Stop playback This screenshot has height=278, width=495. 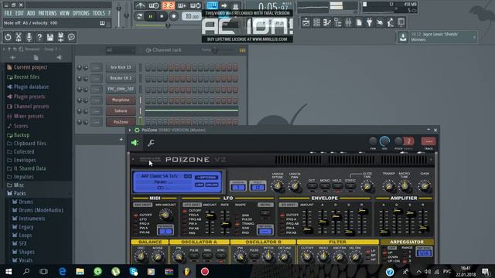coord(162,16)
